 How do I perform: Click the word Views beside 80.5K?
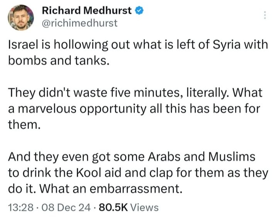[144, 207]
